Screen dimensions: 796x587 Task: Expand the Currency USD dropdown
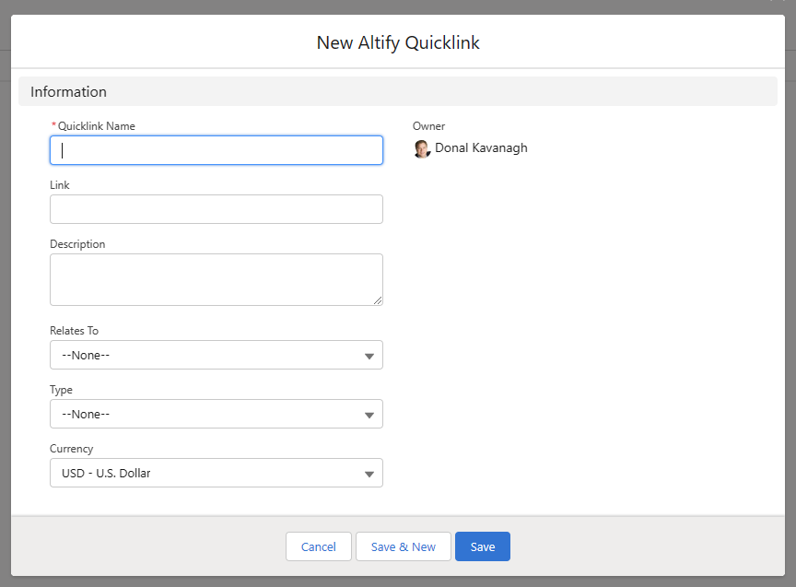pos(217,474)
